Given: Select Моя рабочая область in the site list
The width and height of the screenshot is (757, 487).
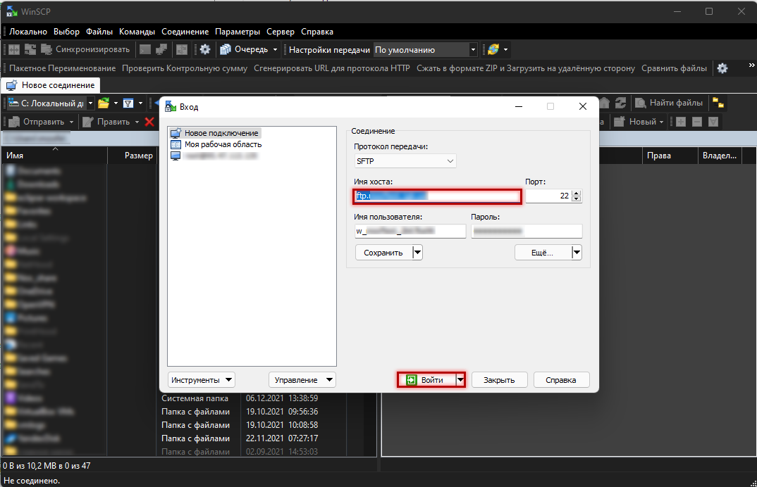Looking at the screenshot, I should click(x=217, y=144).
